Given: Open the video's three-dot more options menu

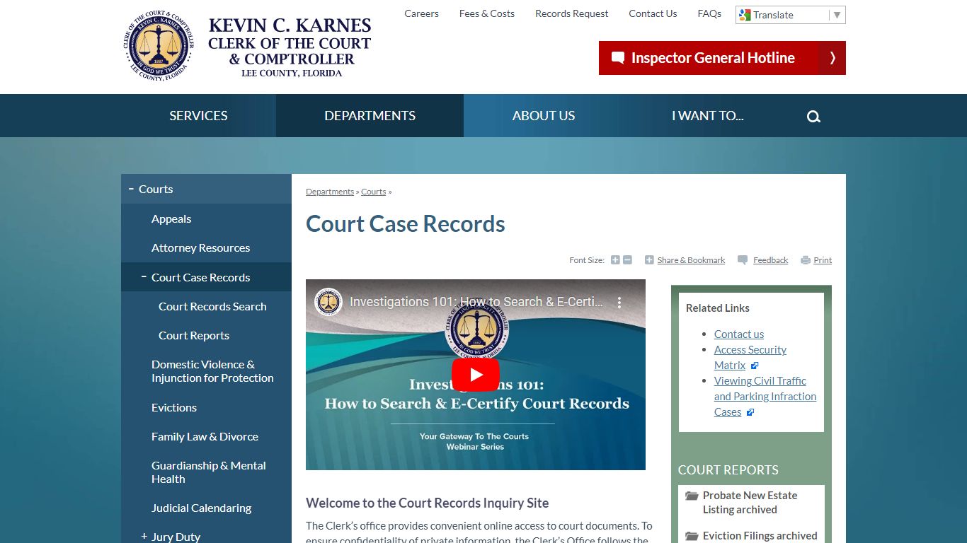Looking at the screenshot, I should 619,302.
